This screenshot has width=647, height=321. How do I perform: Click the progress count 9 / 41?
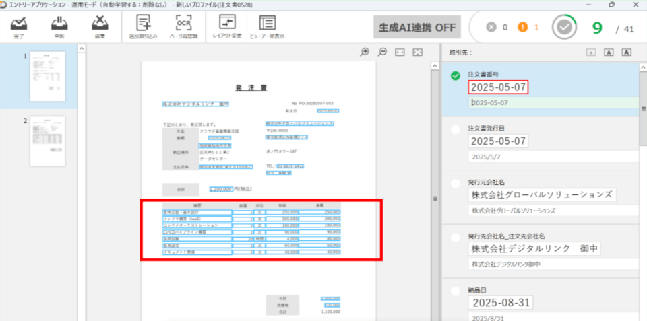[x=613, y=28]
